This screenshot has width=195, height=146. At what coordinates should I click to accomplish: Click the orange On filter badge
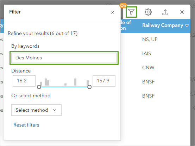(x=123, y=5)
